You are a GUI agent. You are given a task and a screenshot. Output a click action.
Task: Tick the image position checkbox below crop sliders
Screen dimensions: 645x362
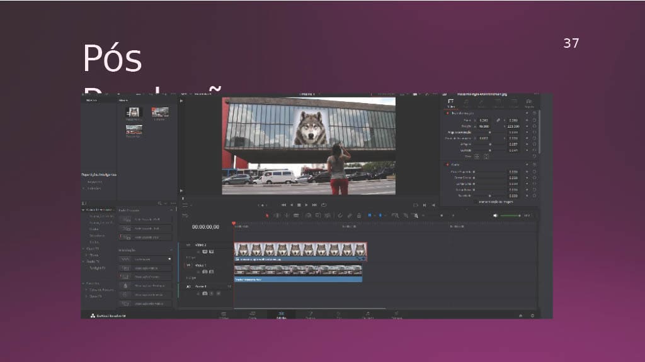click(476, 202)
